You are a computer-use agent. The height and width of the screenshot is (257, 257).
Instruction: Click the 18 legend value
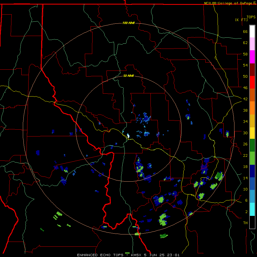[245, 167]
